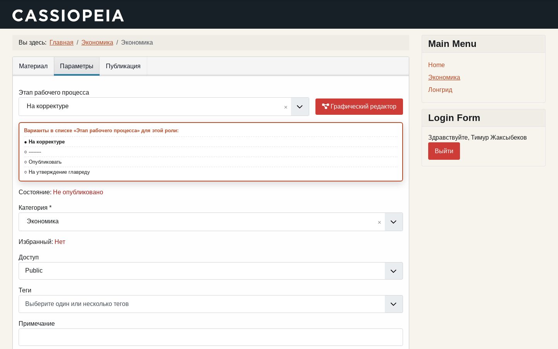Open the Параметры tab
The image size is (558, 349).
[77, 66]
